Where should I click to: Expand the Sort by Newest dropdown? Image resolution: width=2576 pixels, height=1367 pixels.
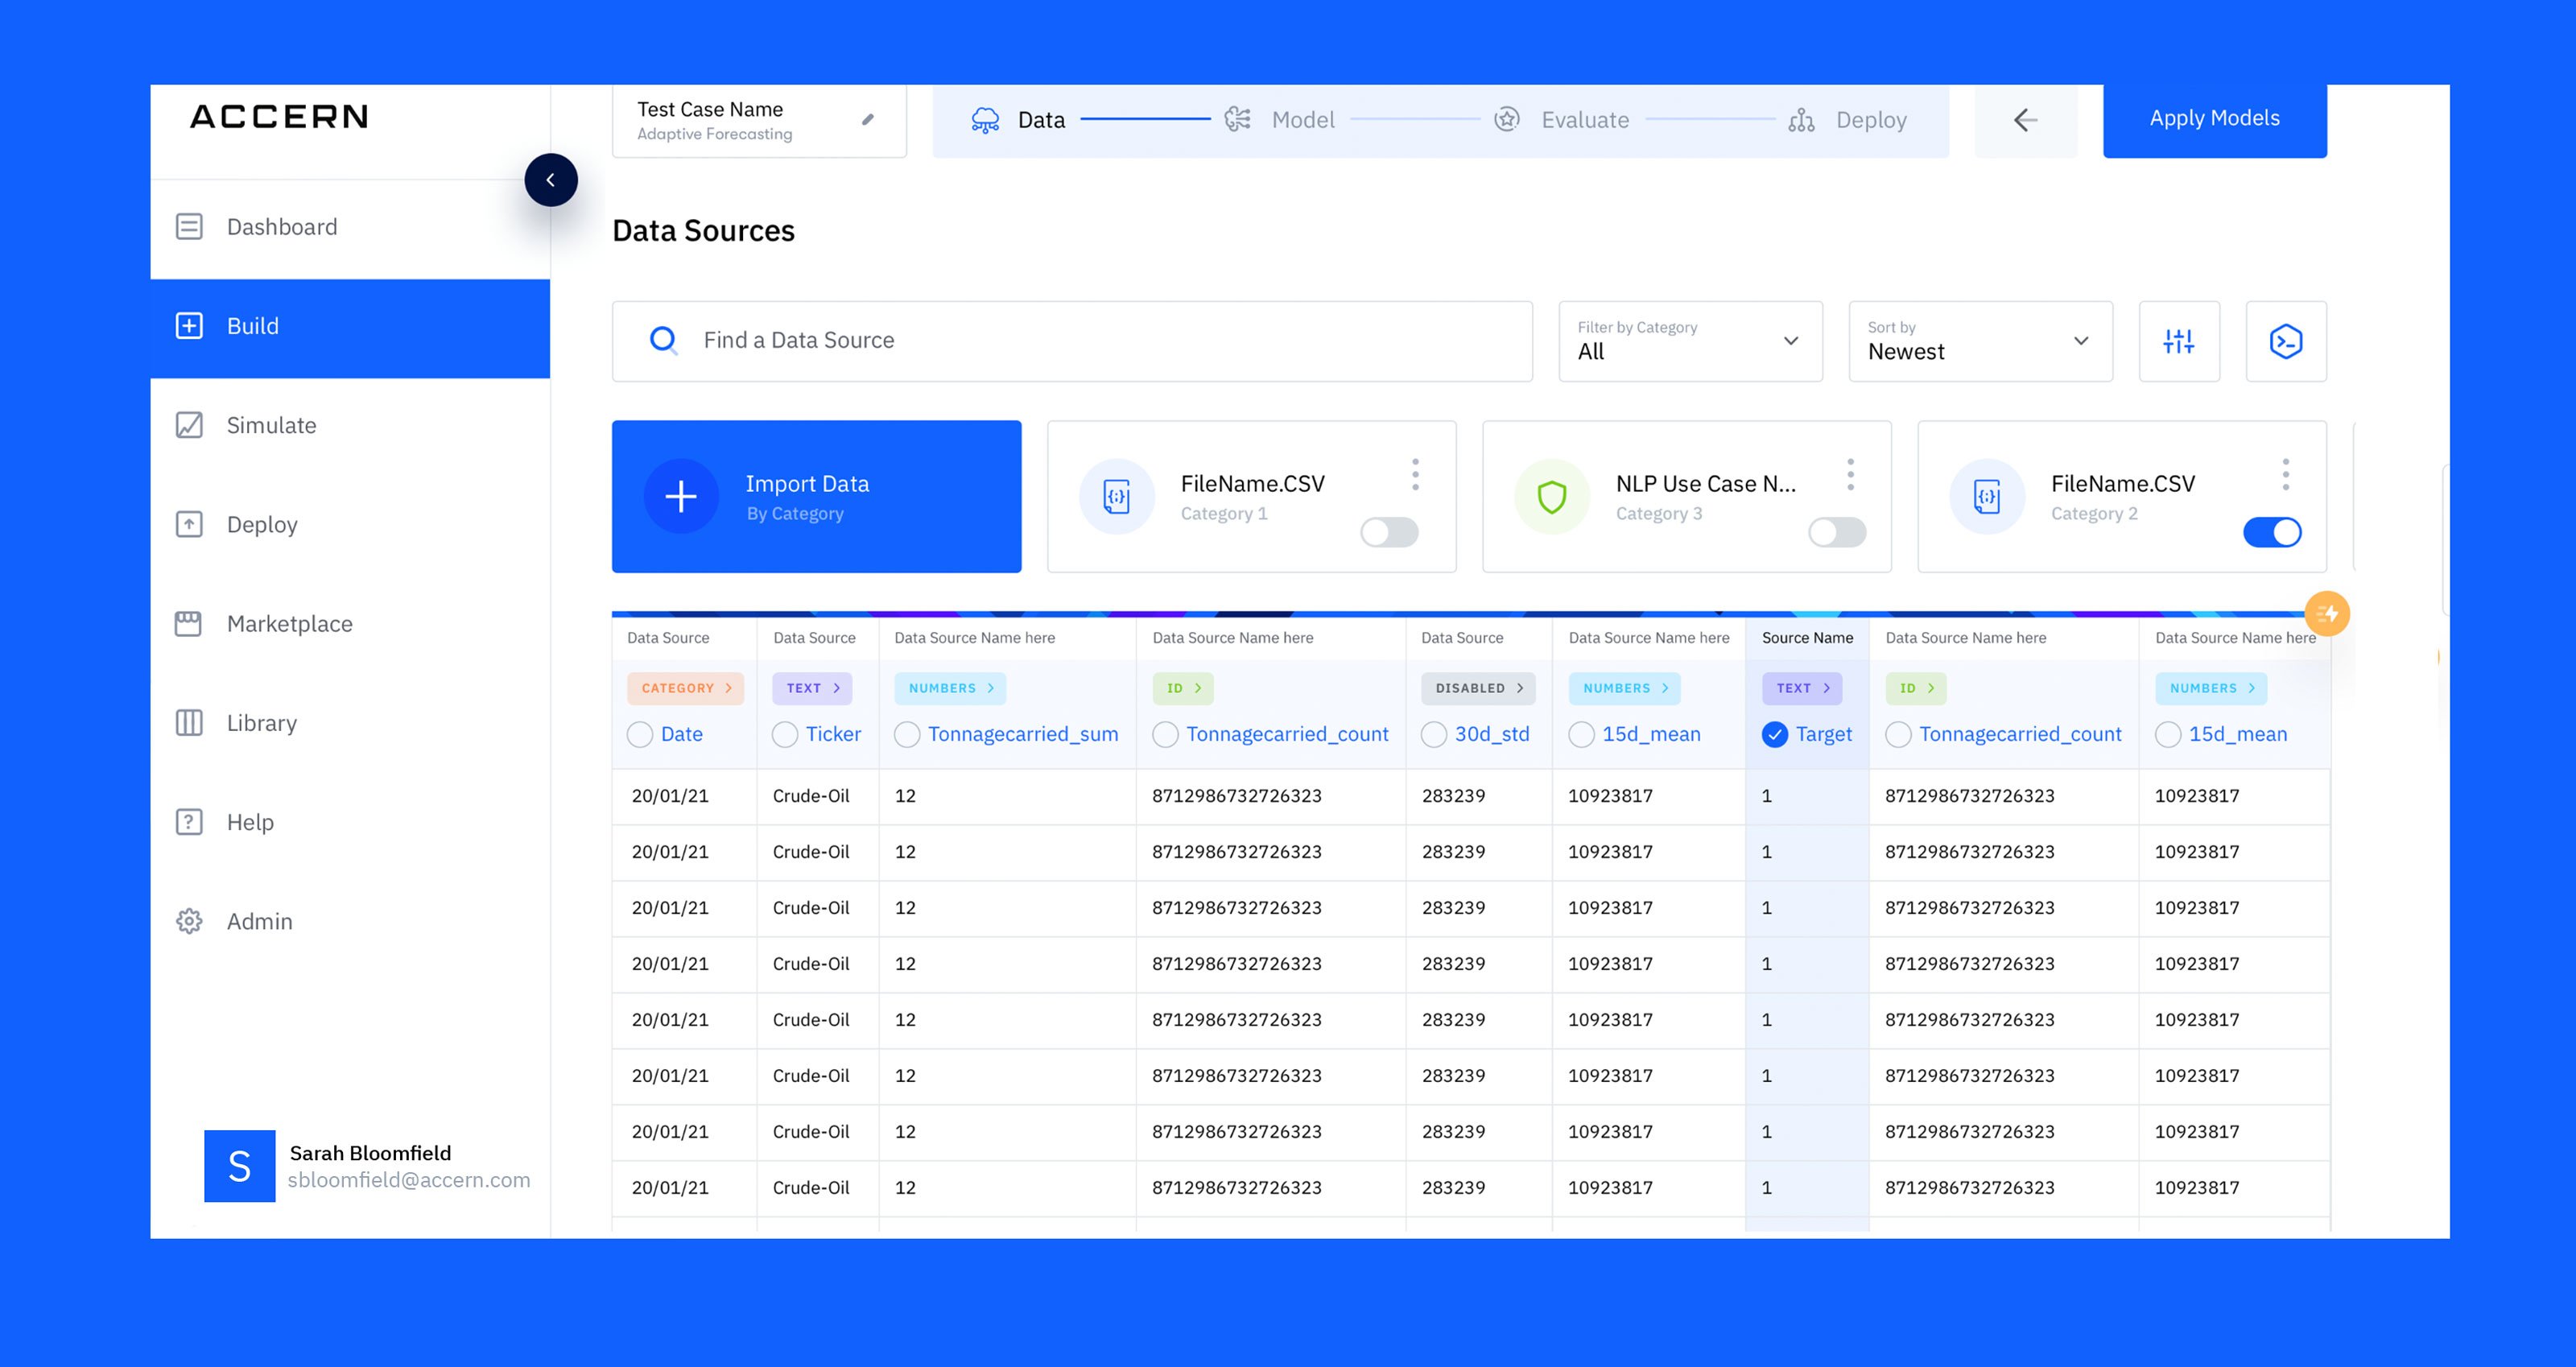(1979, 341)
